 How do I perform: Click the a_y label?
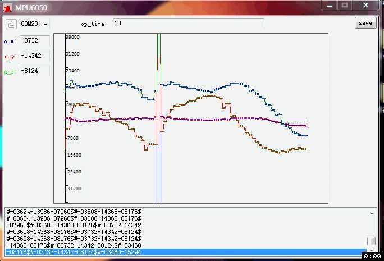point(10,57)
